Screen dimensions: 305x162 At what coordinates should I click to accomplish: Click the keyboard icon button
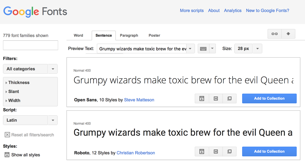[203, 49]
